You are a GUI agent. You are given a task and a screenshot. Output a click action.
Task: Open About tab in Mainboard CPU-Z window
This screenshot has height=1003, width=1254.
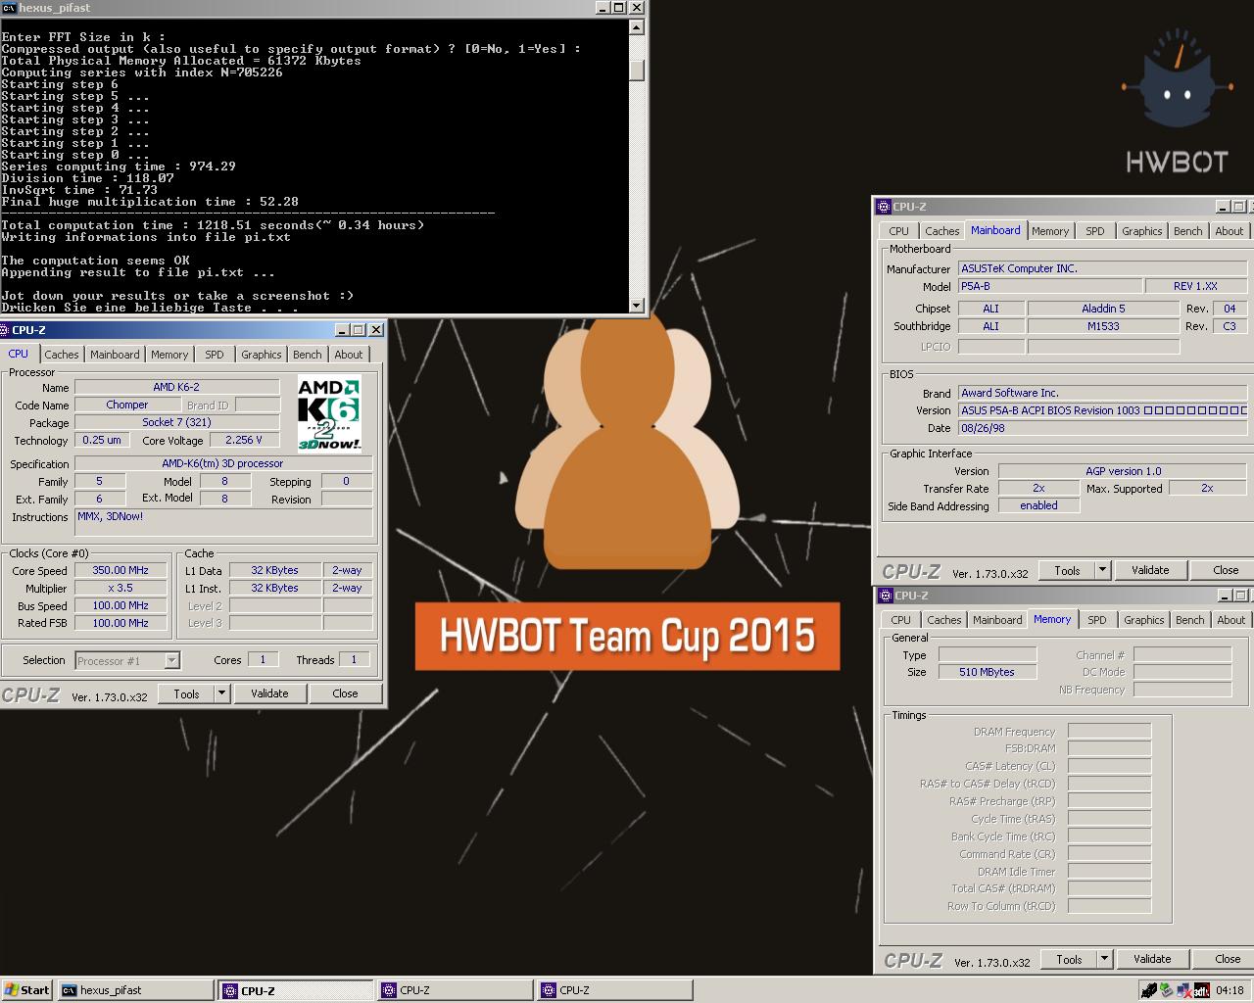[x=1230, y=231]
